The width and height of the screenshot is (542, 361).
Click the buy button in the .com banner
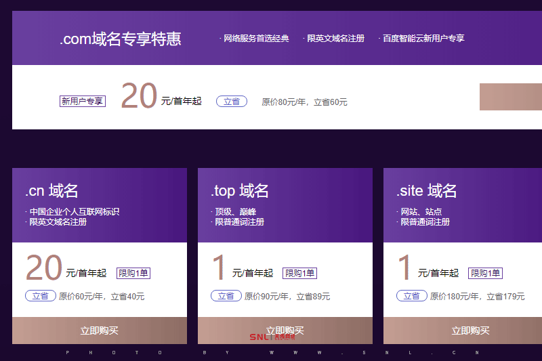coord(511,97)
